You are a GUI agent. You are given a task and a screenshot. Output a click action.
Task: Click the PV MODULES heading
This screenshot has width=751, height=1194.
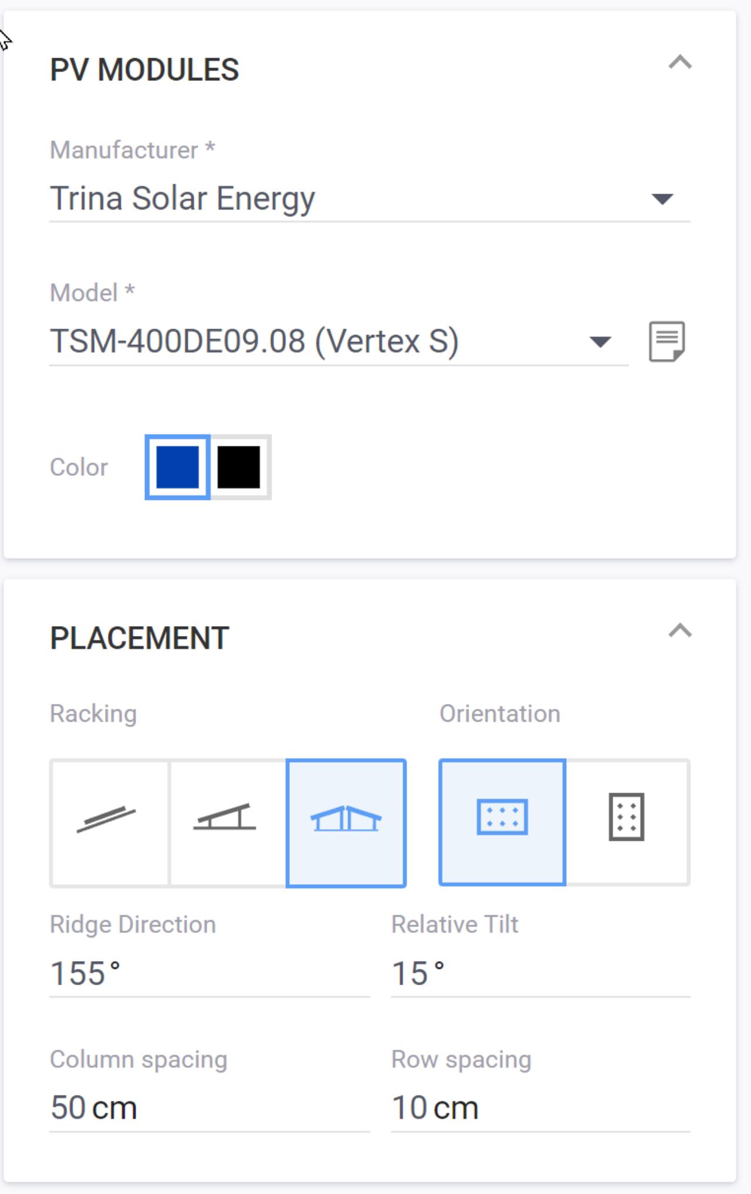point(144,70)
